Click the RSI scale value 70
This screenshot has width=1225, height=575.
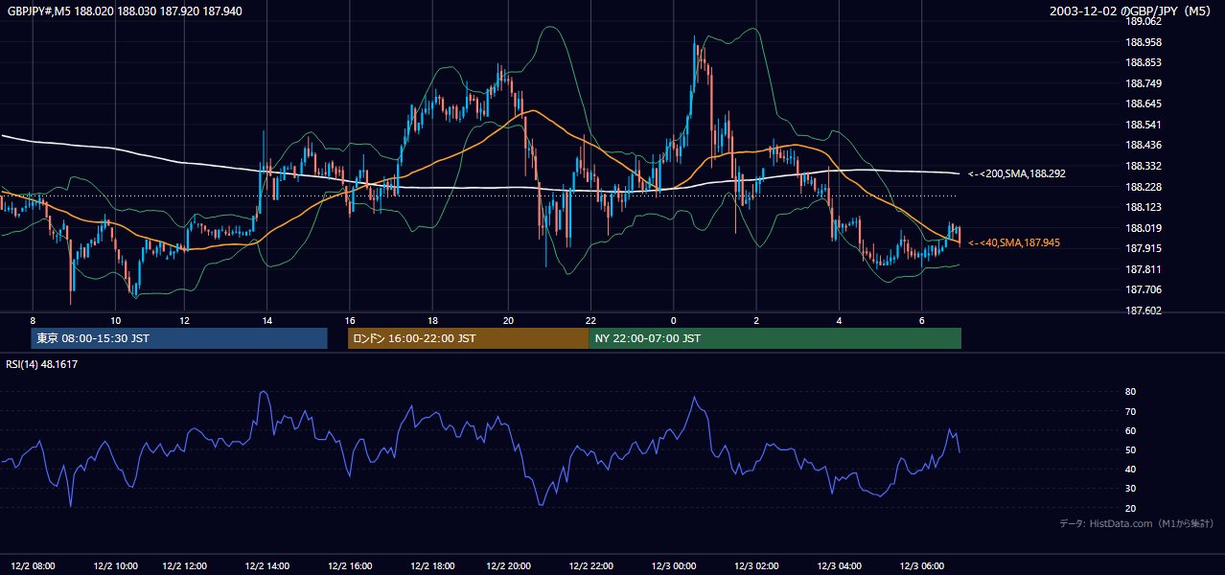(1131, 412)
